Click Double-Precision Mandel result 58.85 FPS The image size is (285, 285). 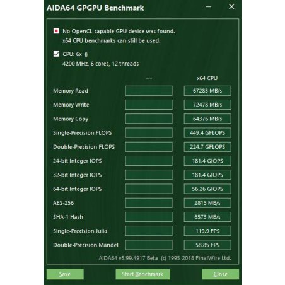click(207, 245)
